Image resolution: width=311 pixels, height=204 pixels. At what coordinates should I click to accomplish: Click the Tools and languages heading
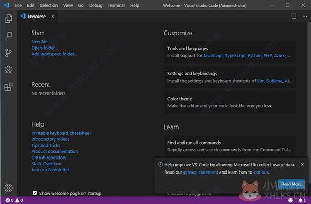(x=188, y=49)
